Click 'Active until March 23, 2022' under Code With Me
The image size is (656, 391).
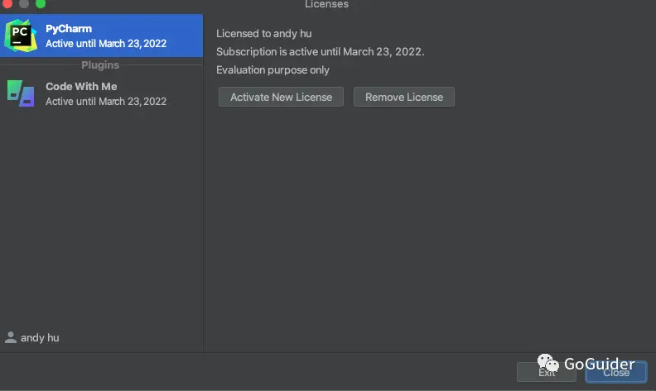coord(106,102)
